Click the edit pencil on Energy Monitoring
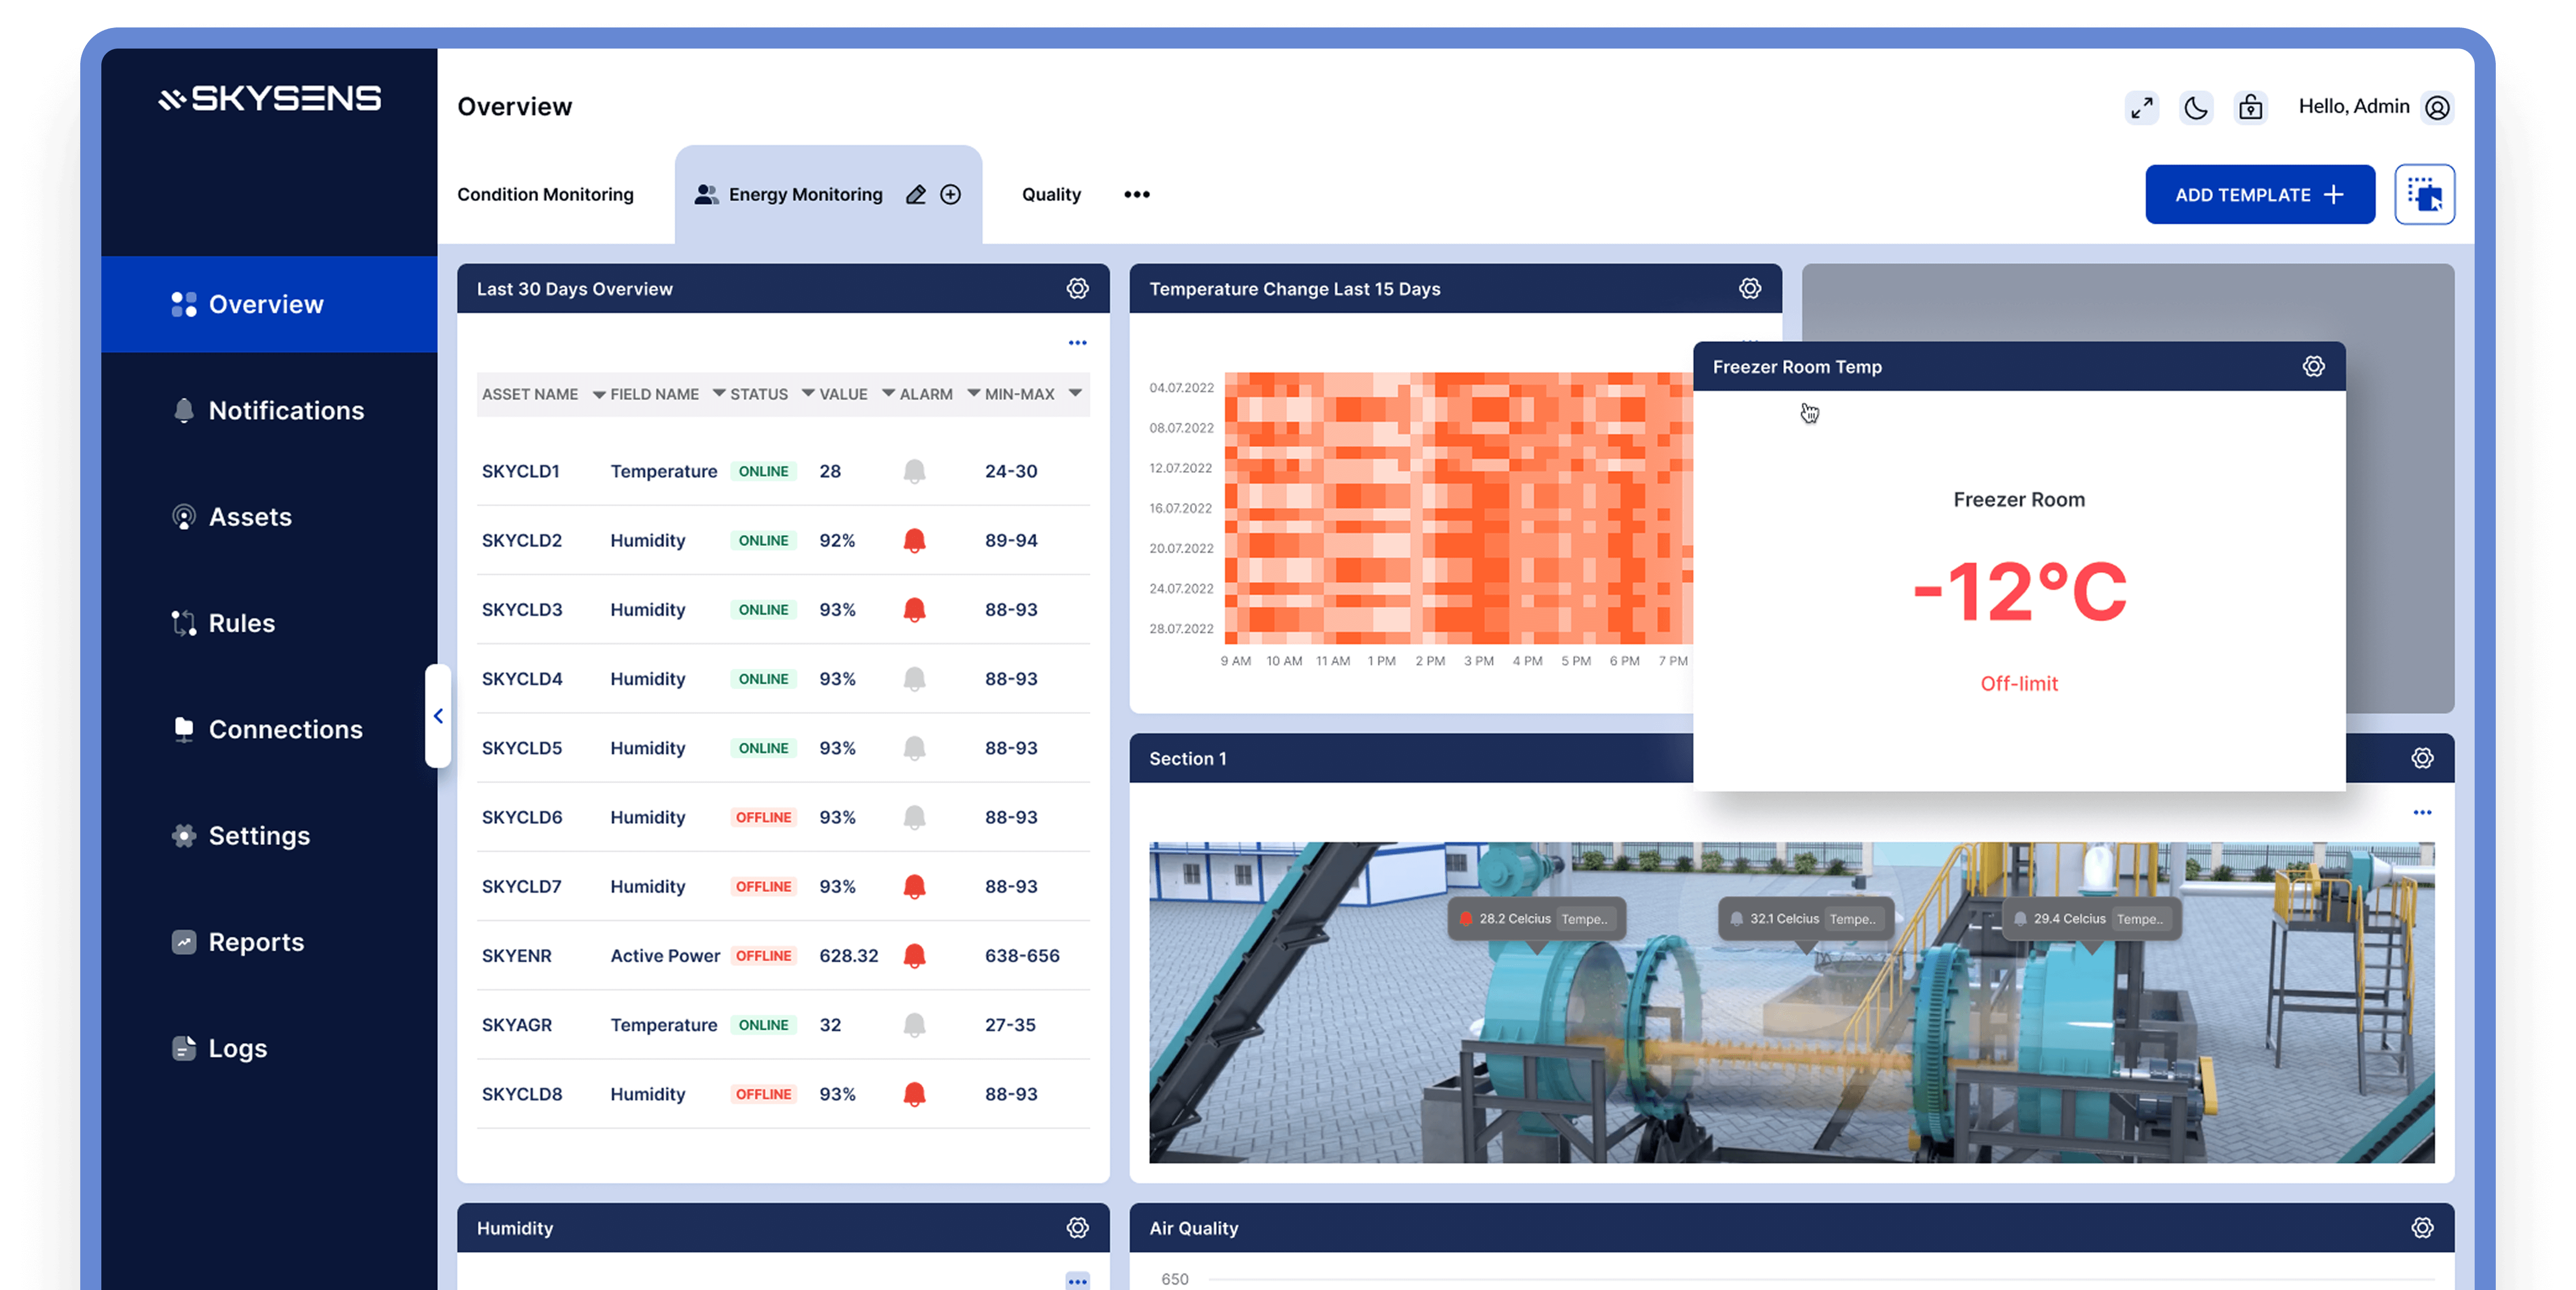The height and width of the screenshot is (1290, 2576). [915, 194]
